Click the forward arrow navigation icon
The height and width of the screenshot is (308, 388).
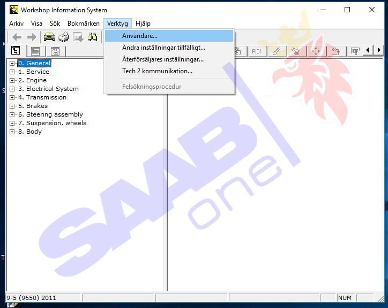tap(32, 37)
